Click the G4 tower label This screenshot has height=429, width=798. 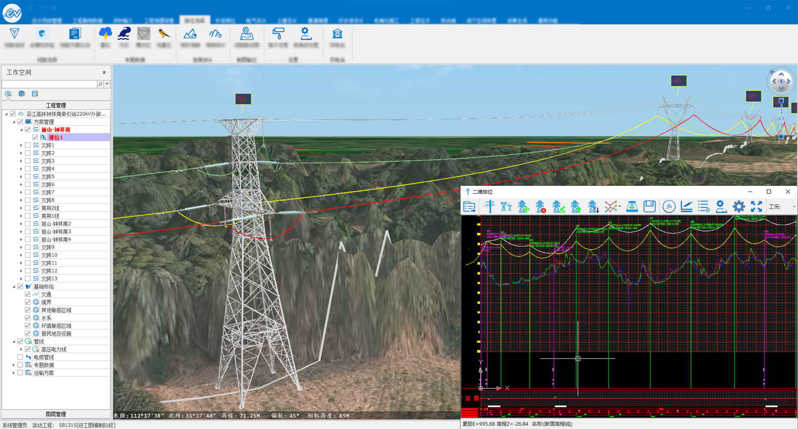pyautogui.click(x=243, y=99)
